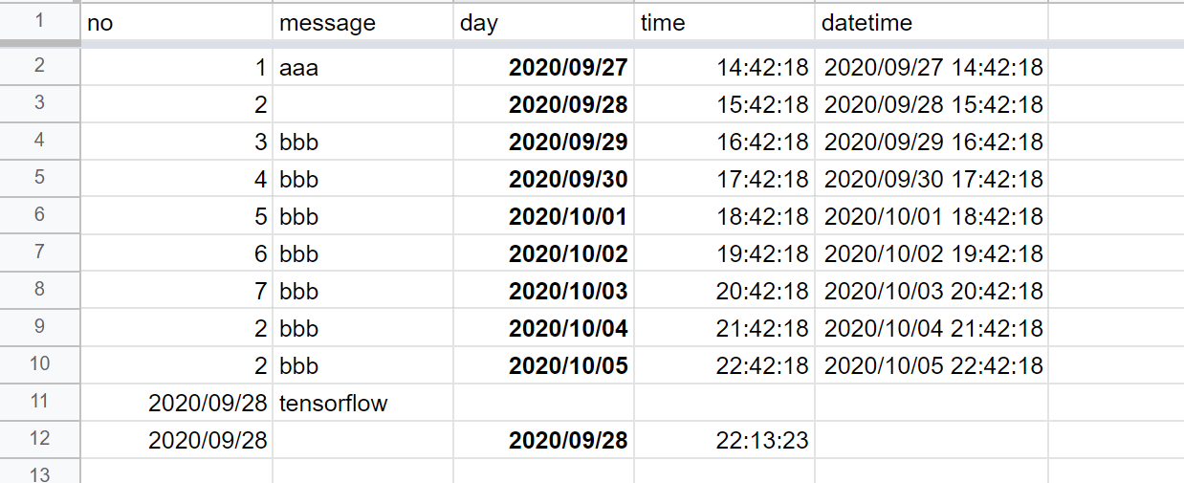Select the time cell showing 22:13:23
This screenshot has height=483, width=1184.
(724, 441)
